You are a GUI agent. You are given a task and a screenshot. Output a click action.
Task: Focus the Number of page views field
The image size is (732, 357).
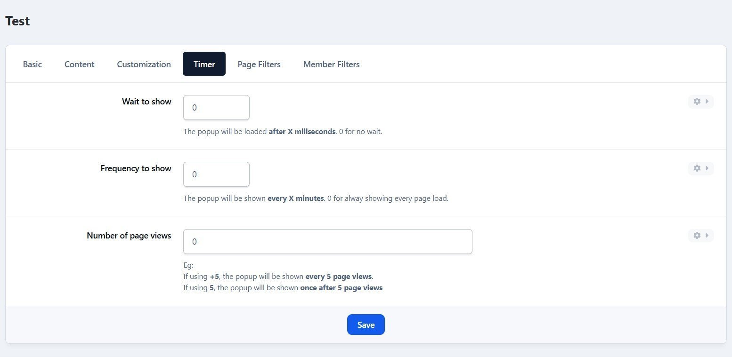click(x=327, y=242)
